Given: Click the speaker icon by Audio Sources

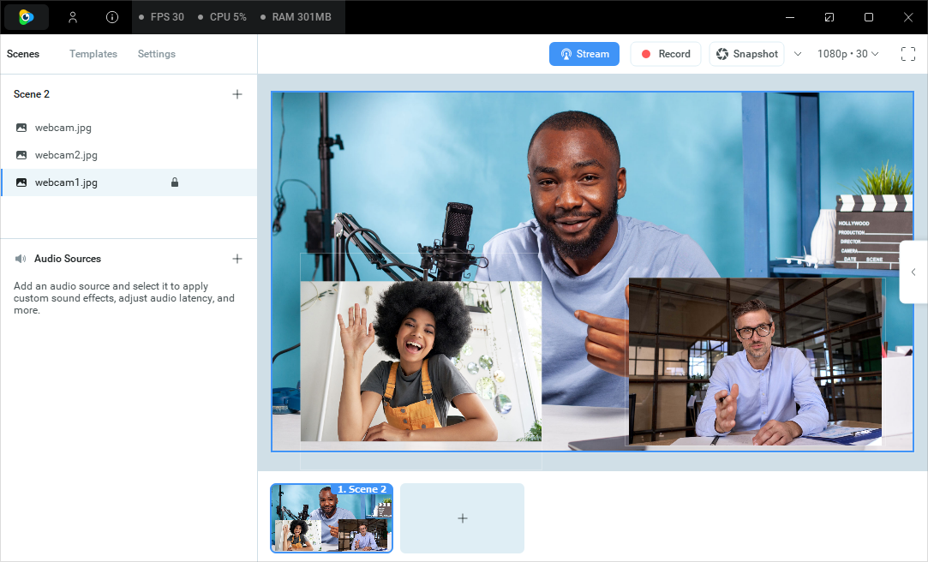Looking at the screenshot, I should (x=21, y=259).
